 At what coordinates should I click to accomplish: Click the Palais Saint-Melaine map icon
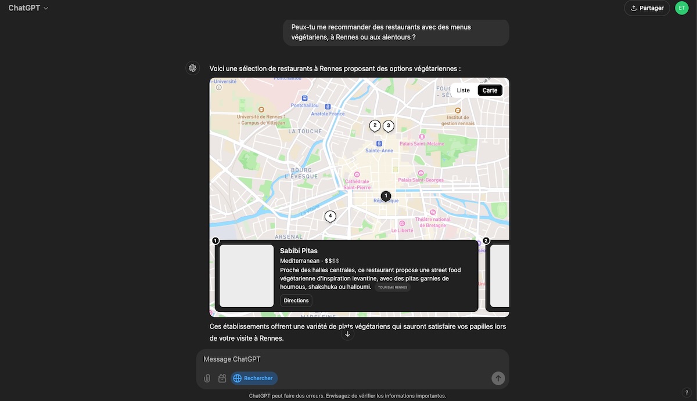coord(422,137)
